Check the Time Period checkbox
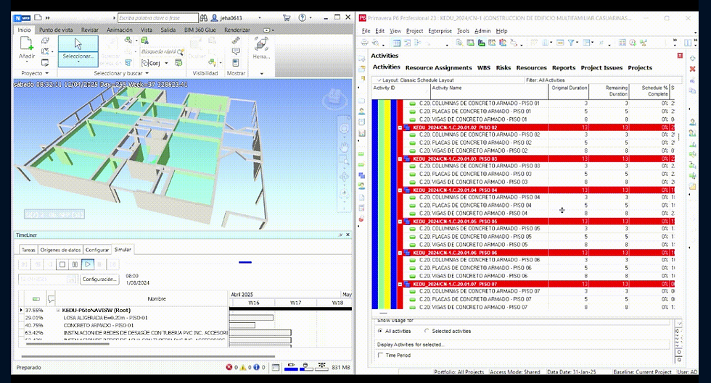Screen dimensions: 711x383 (380, 355)
